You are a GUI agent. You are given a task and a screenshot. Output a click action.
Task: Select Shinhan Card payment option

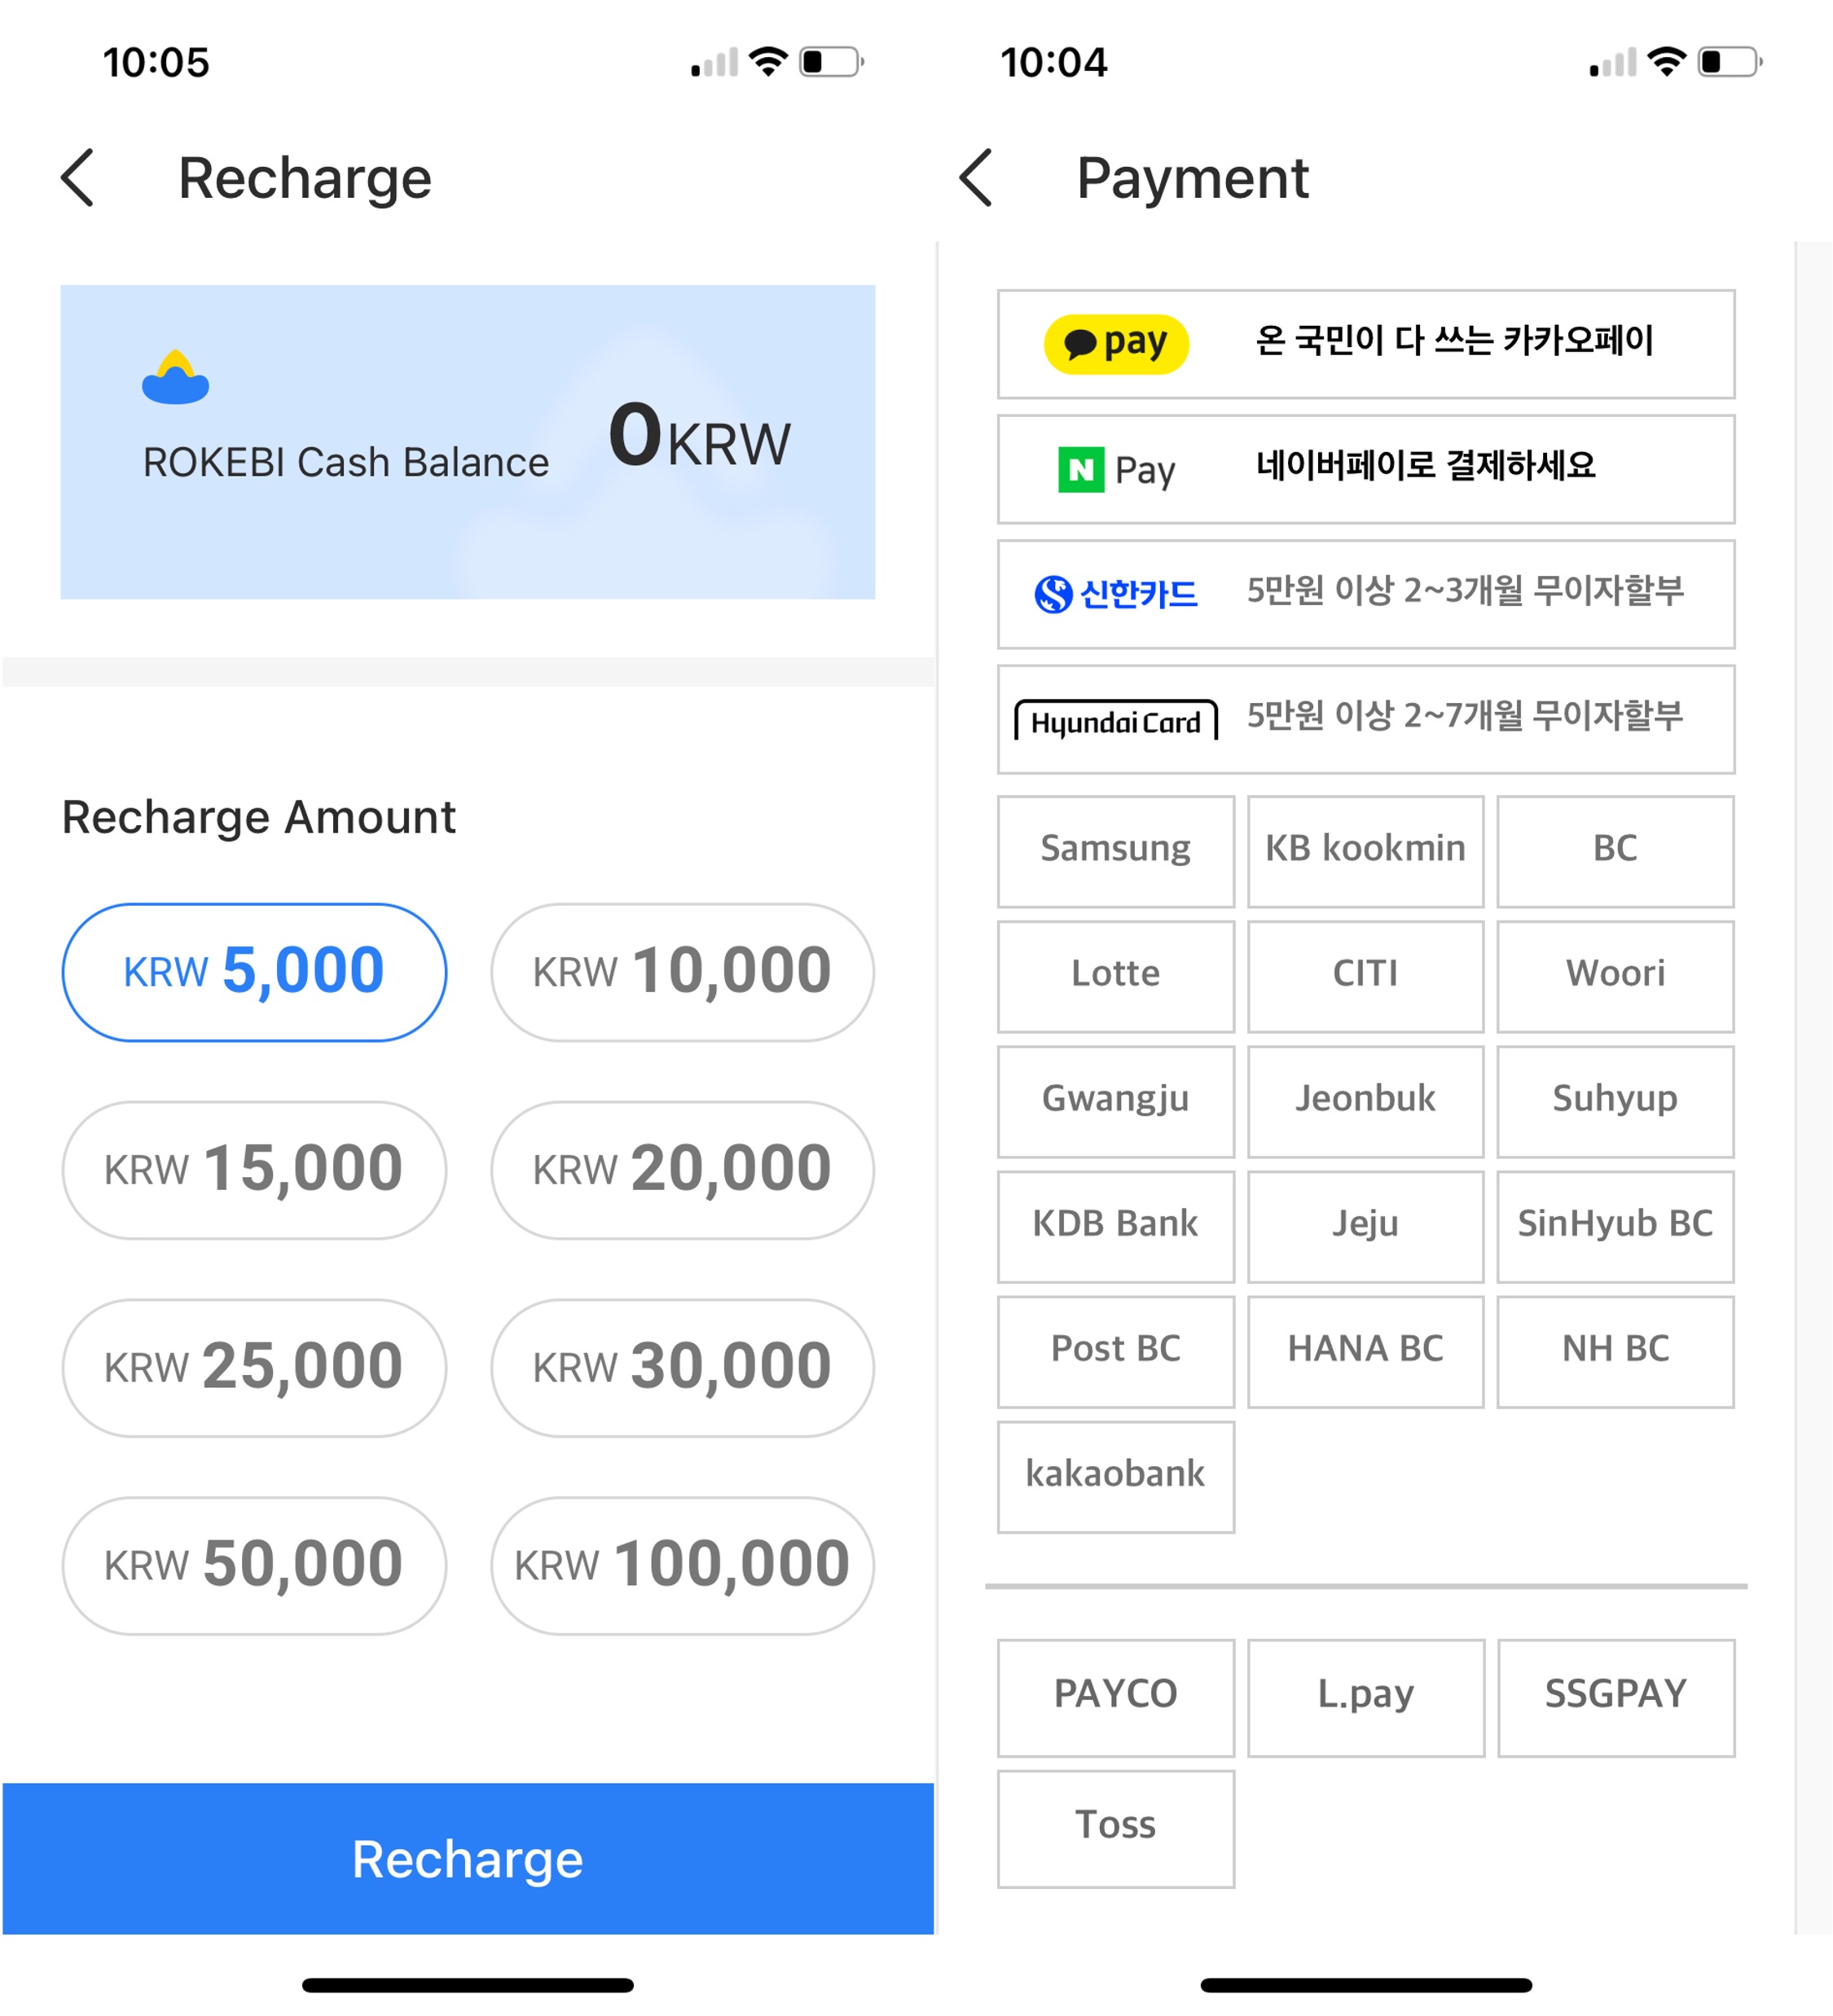[1366, 594]
